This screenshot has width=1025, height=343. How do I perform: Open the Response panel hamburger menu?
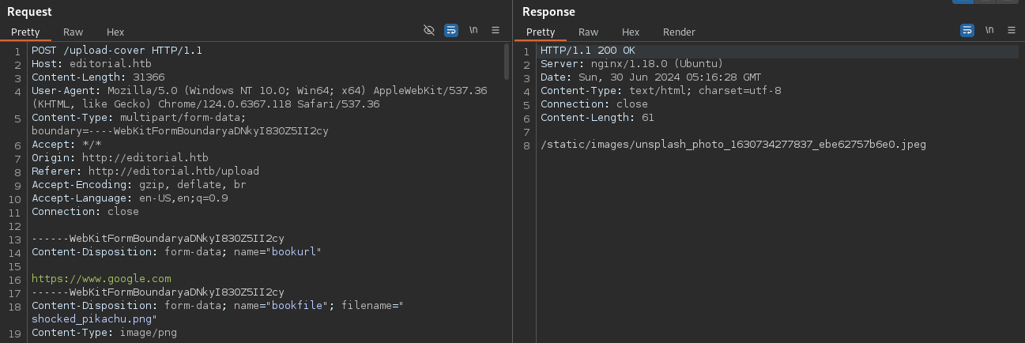(1012, 30)
